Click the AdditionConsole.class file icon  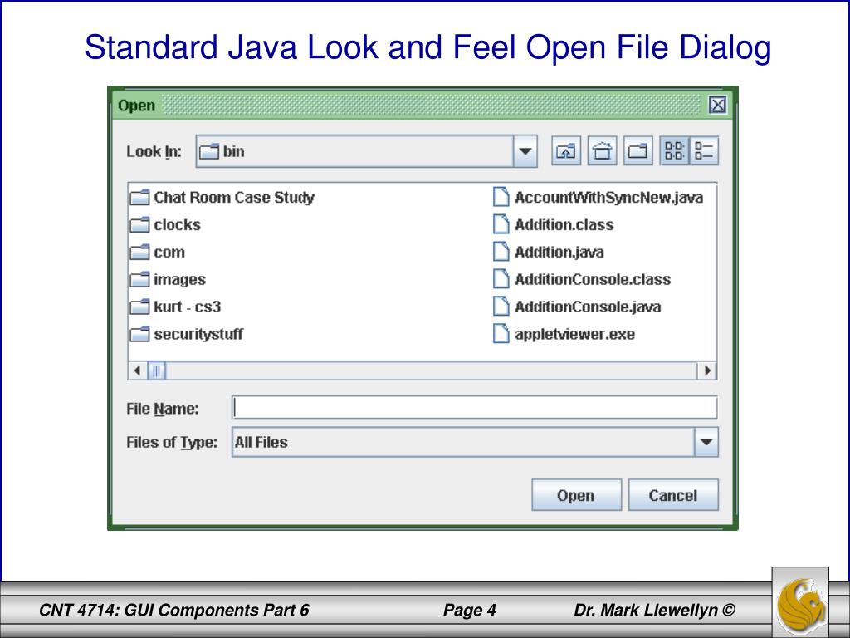pyautogui.click(x=501, y=279)
